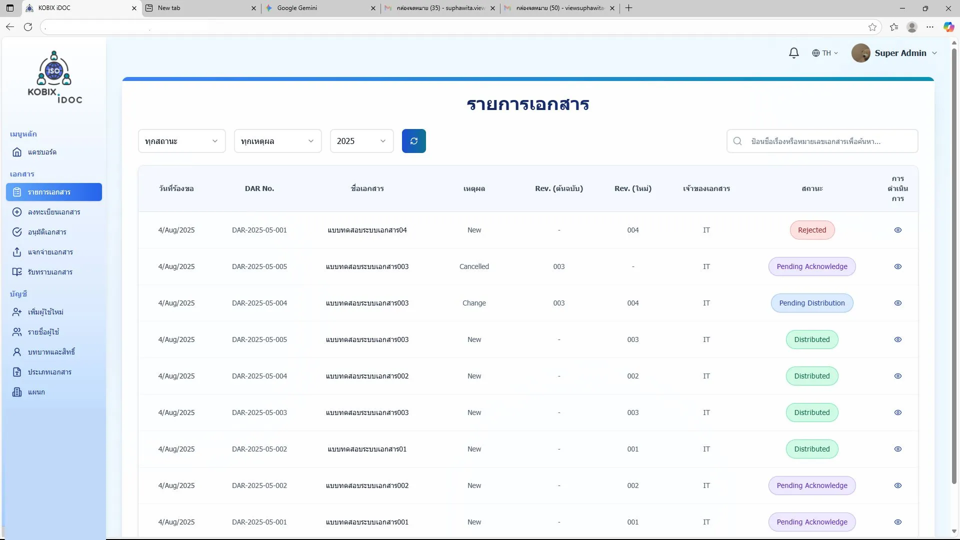Click the document search input field
This screenshot has width=960, height=540.
coord(830,141)
